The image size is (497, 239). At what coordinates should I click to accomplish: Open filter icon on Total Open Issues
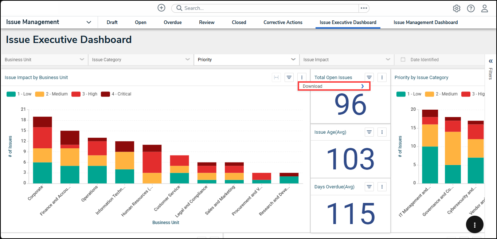click(369, 77)
